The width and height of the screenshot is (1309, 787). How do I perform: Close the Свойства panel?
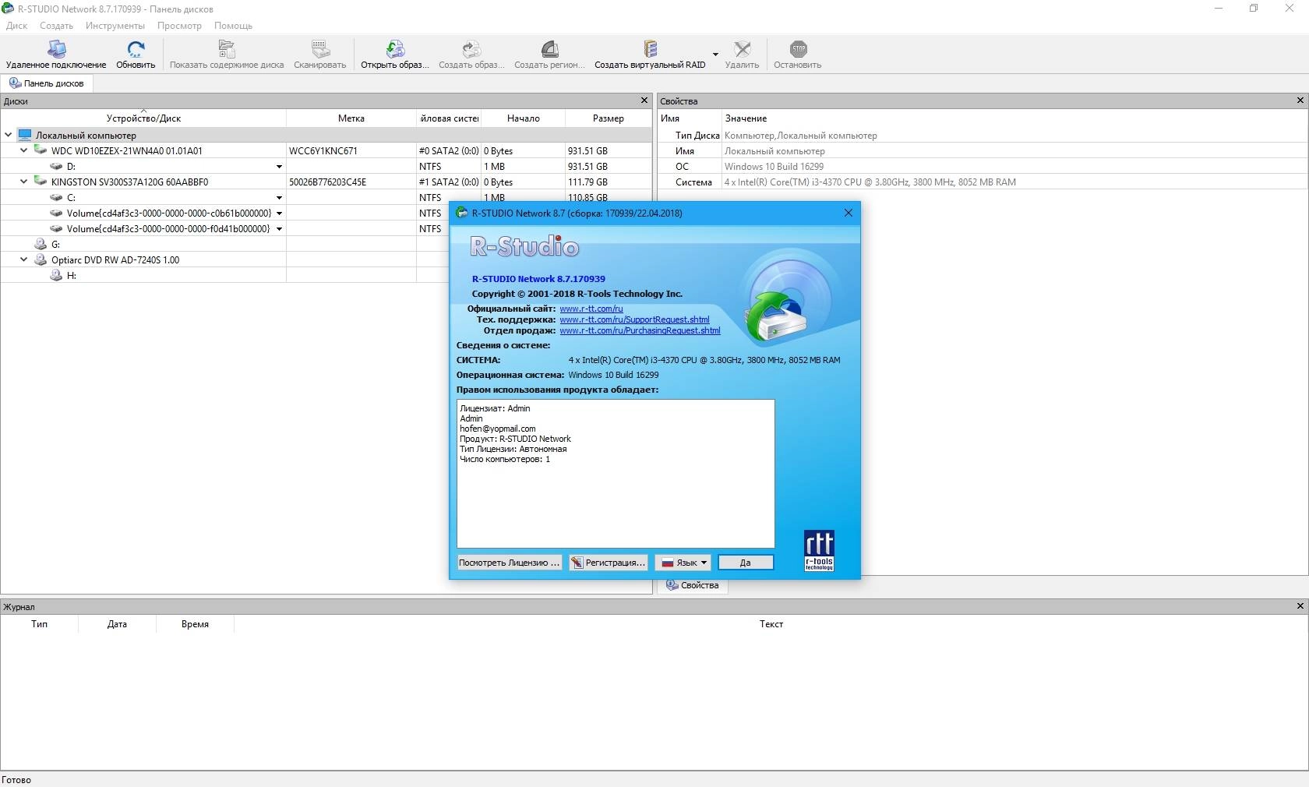[x=1300, y=101]
